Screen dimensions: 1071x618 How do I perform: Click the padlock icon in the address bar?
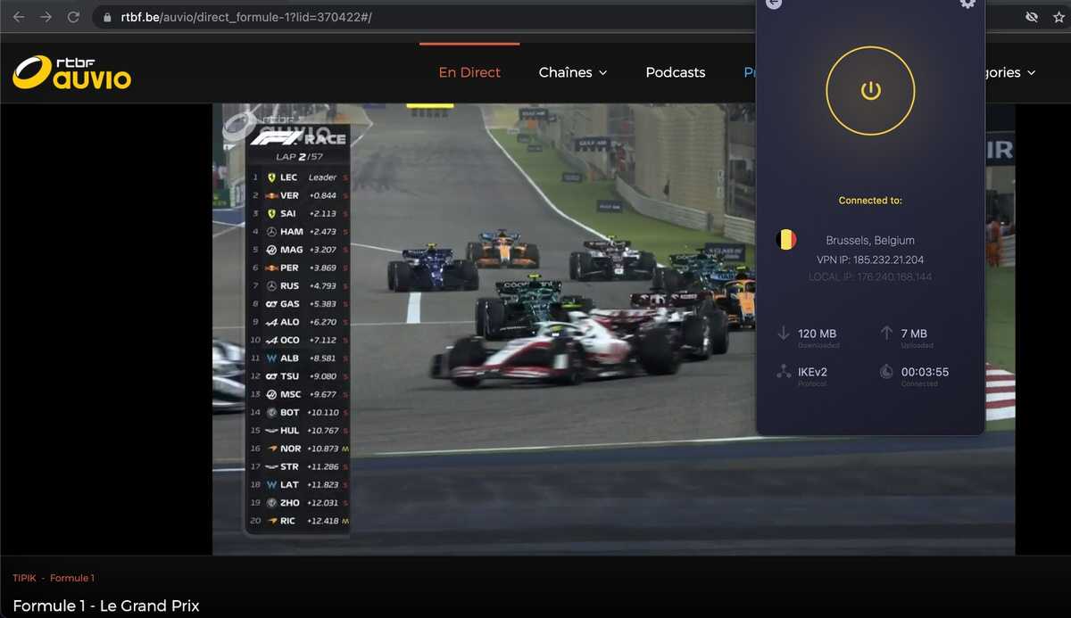[107, 17]
